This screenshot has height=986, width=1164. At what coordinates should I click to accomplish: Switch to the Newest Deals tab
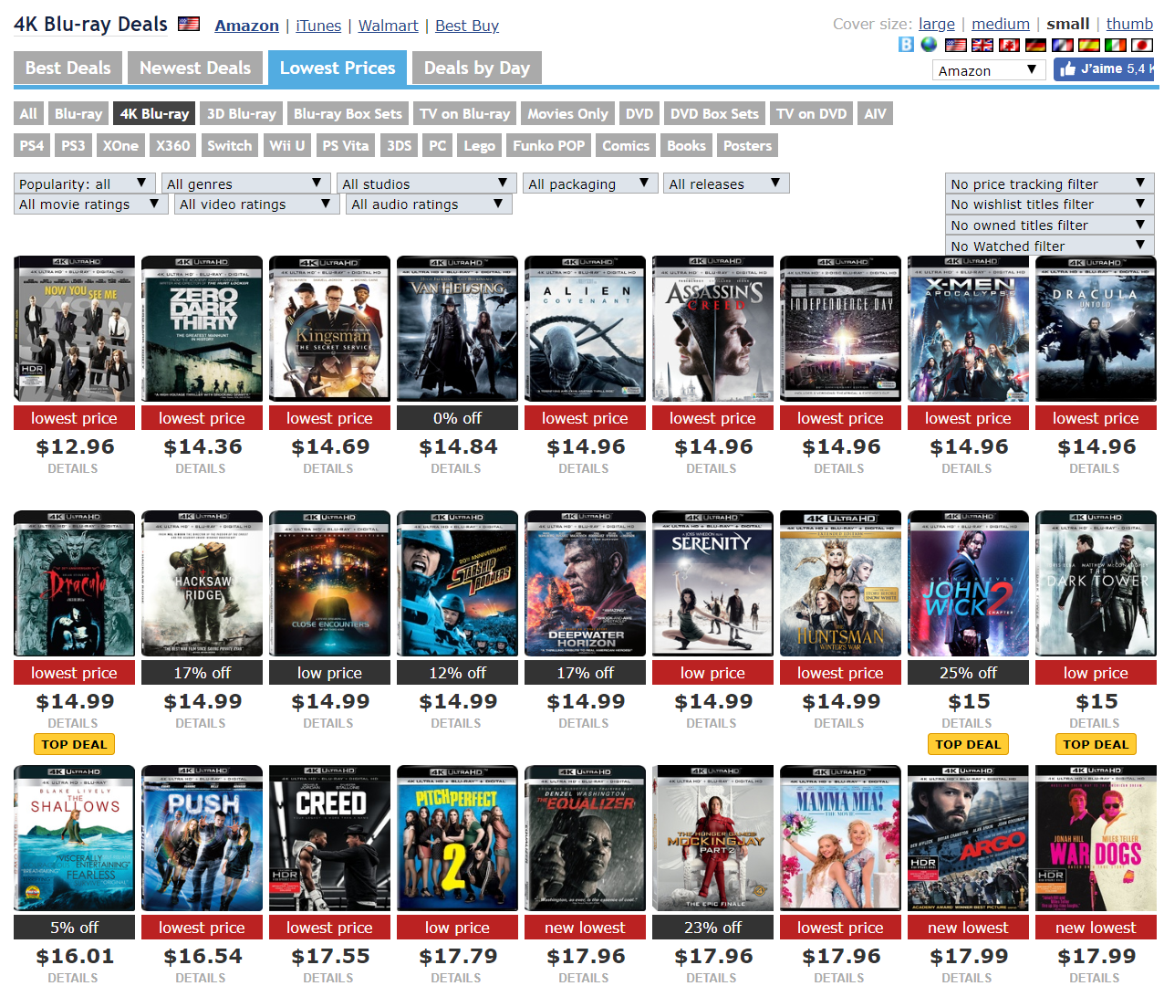tap(195, 68)
